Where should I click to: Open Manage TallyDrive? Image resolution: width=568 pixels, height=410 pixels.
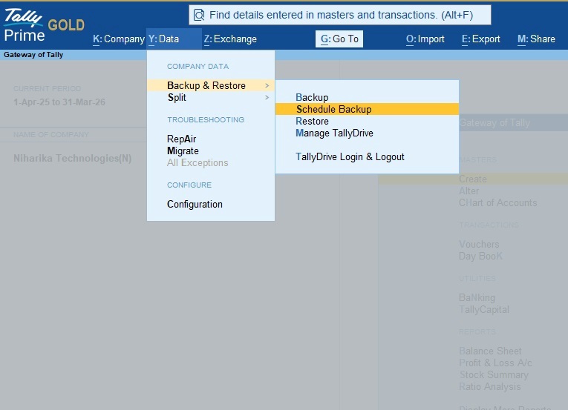pos(334,133)
